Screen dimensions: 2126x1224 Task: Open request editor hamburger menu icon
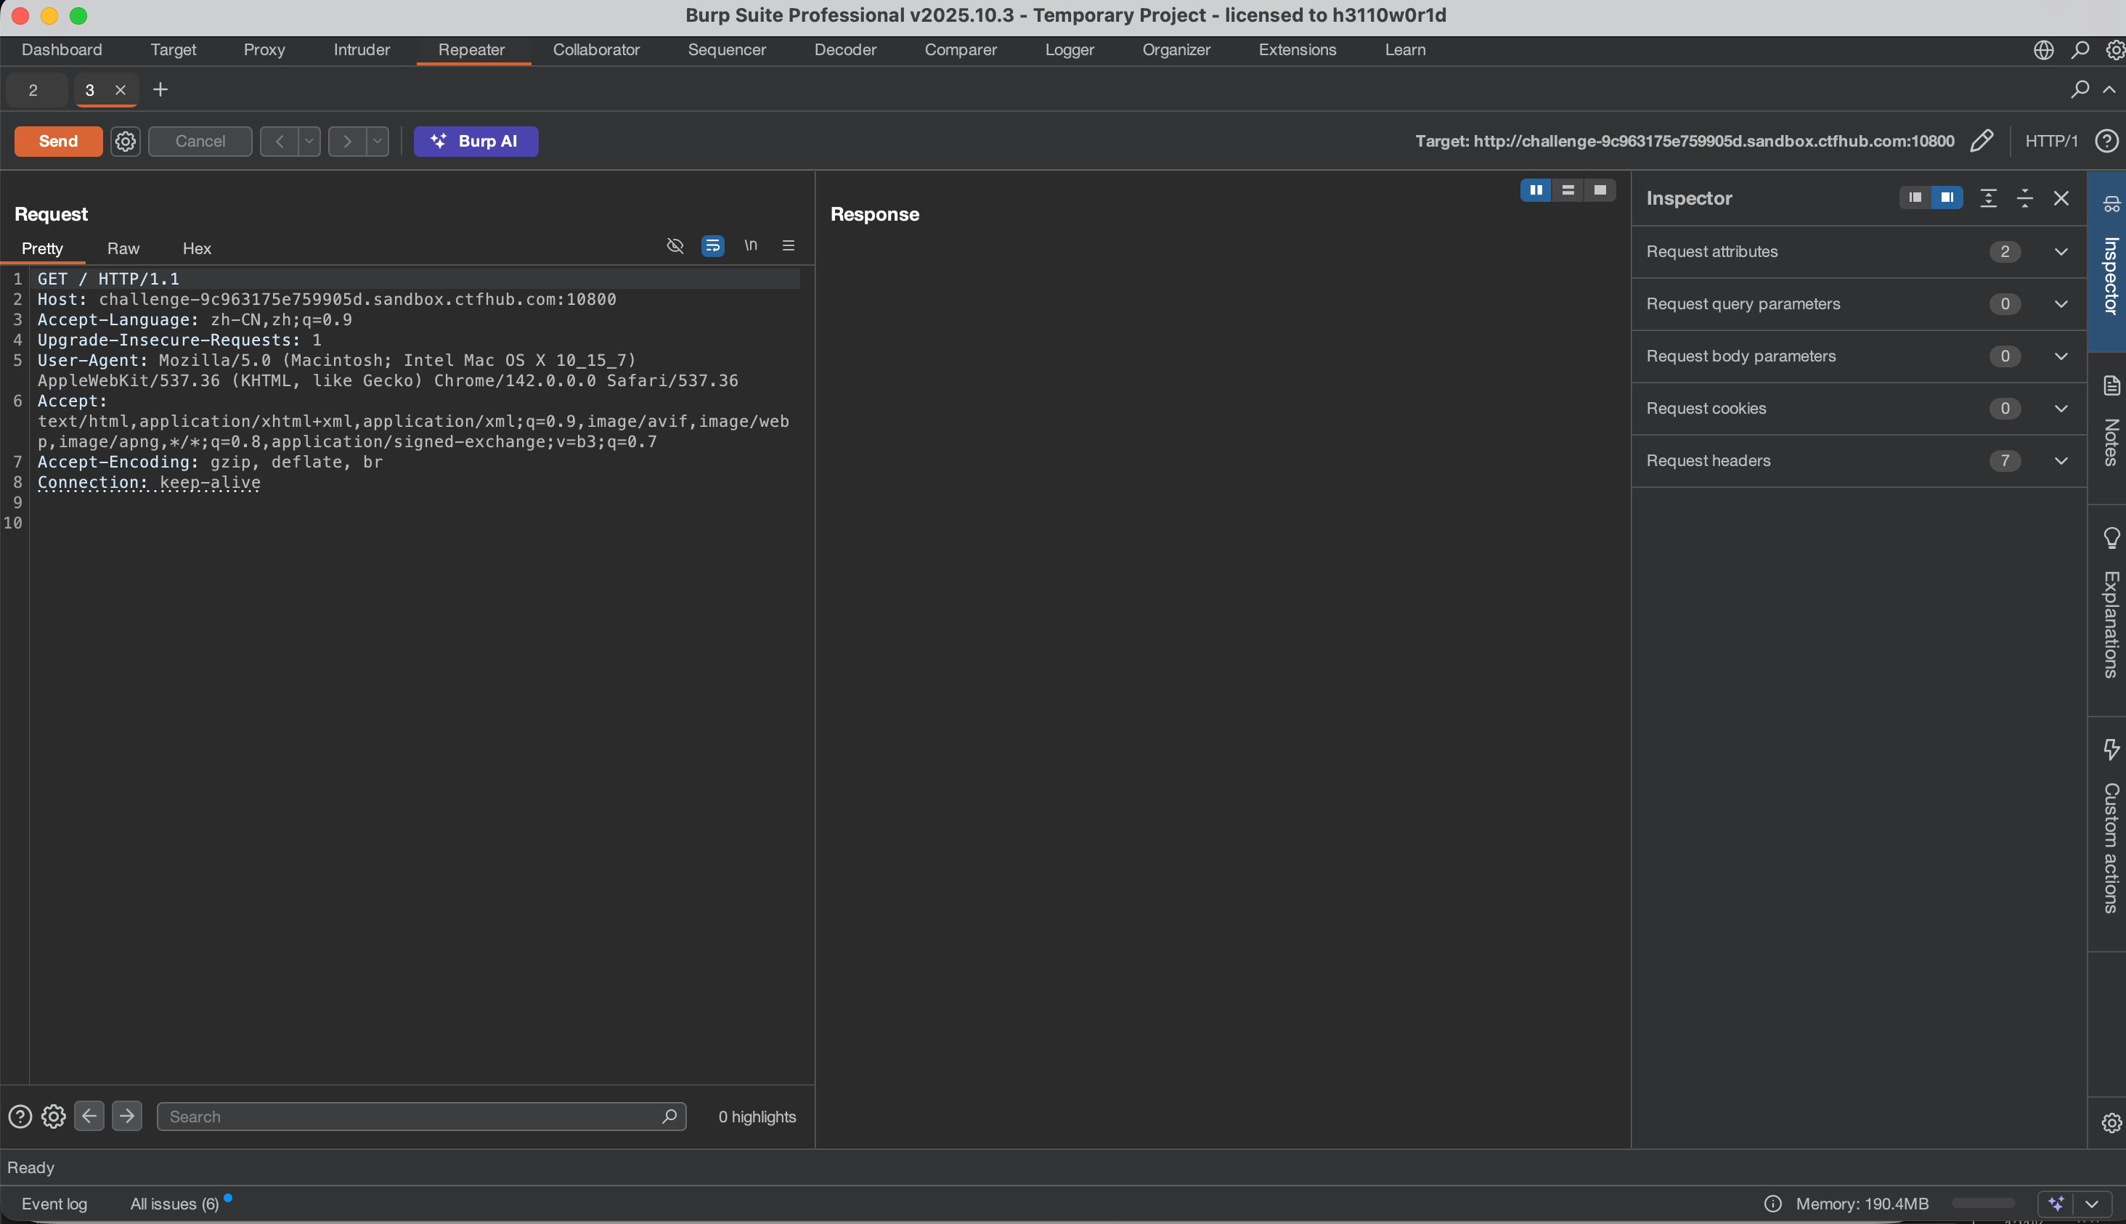[788, 245]
